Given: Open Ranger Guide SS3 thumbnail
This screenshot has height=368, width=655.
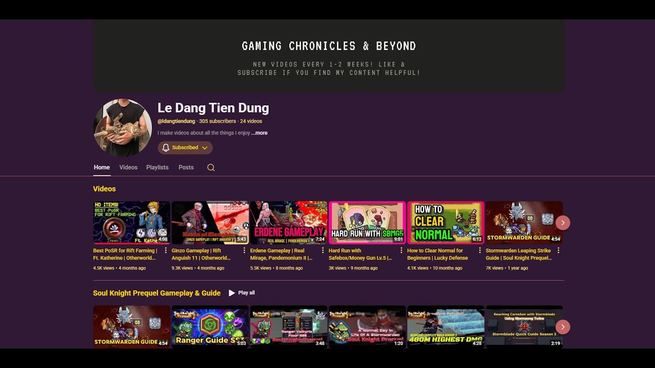Looking at the screenshot, I should (210, 327).
